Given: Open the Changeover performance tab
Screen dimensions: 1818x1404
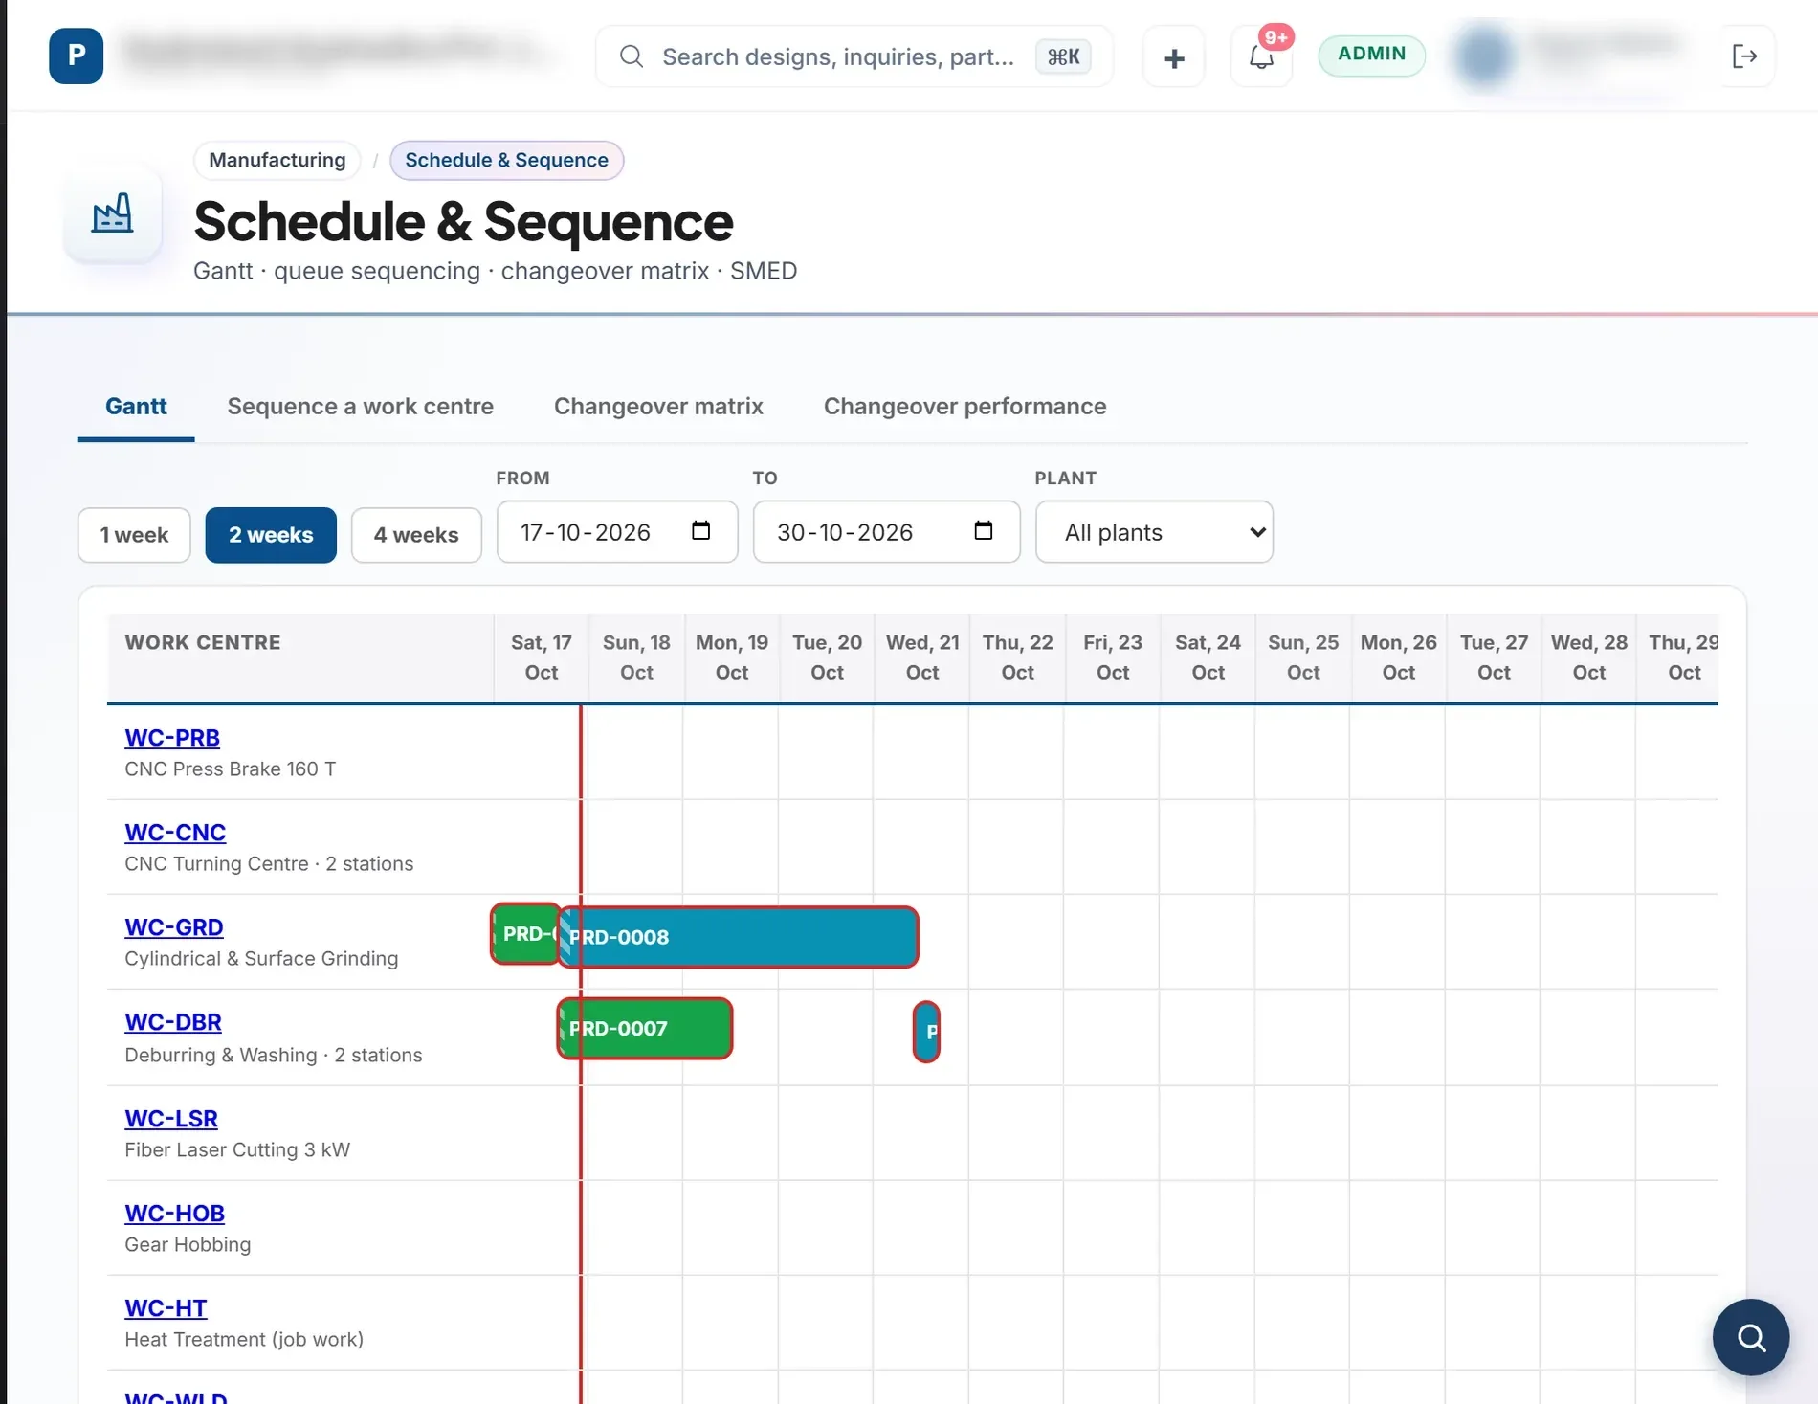Looking at the screenshot, I should pyautogui.click(x=964, y=407).
